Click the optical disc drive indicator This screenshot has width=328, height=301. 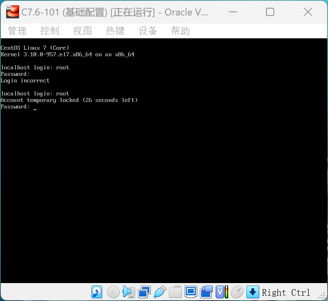[x=113, y=292]
